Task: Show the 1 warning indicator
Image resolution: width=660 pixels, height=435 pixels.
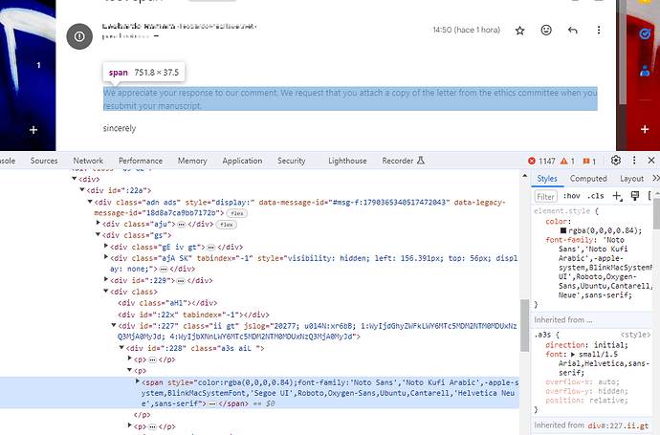Action: [567, 162]
